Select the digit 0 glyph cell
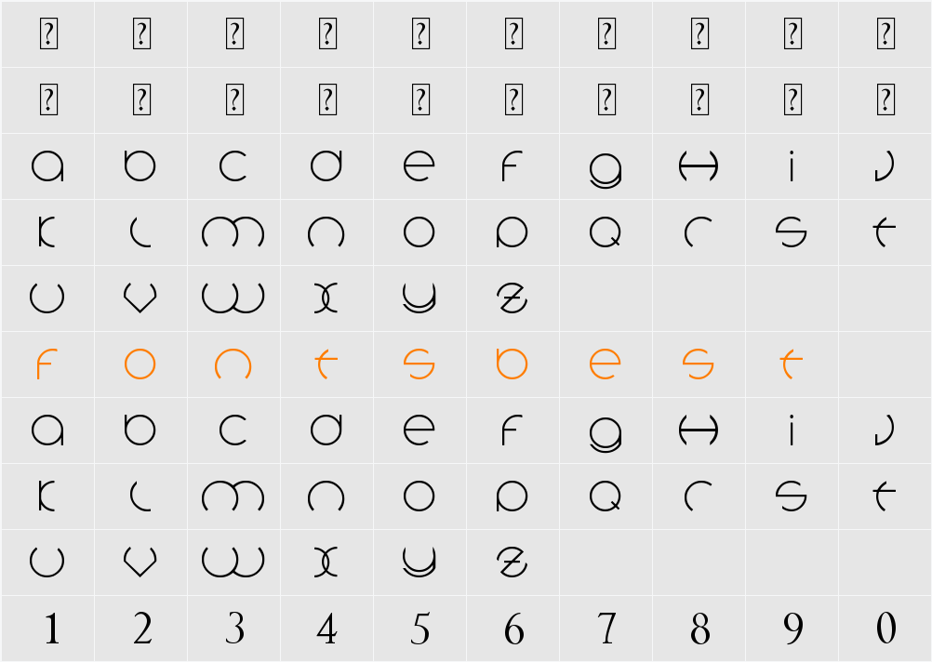This screenshot has height=662, width=932. [885, 629]
